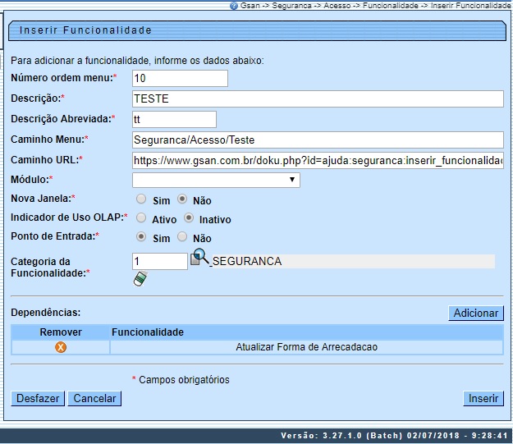Set Indicador de Uso OLAP to Ativo

click(x=141, y=218)
